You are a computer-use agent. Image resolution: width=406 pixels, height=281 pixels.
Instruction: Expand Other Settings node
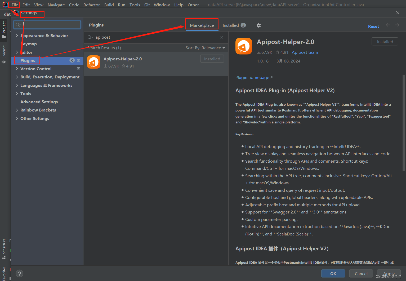point(17,118)
